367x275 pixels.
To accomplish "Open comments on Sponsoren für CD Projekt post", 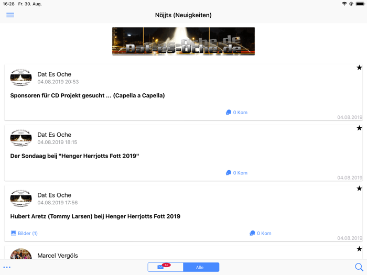I will click(x=236, y=113).
